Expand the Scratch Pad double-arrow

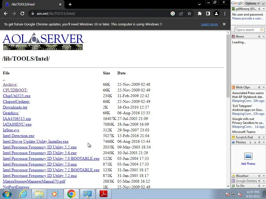[259, 137]
